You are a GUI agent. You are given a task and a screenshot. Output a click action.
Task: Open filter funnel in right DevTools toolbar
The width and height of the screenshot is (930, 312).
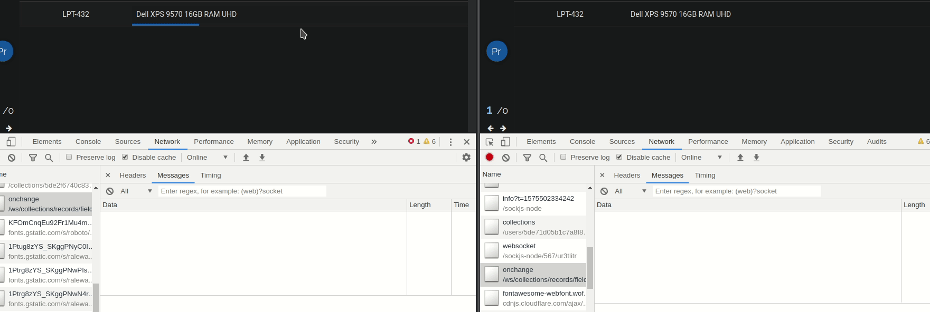[527, 157]
